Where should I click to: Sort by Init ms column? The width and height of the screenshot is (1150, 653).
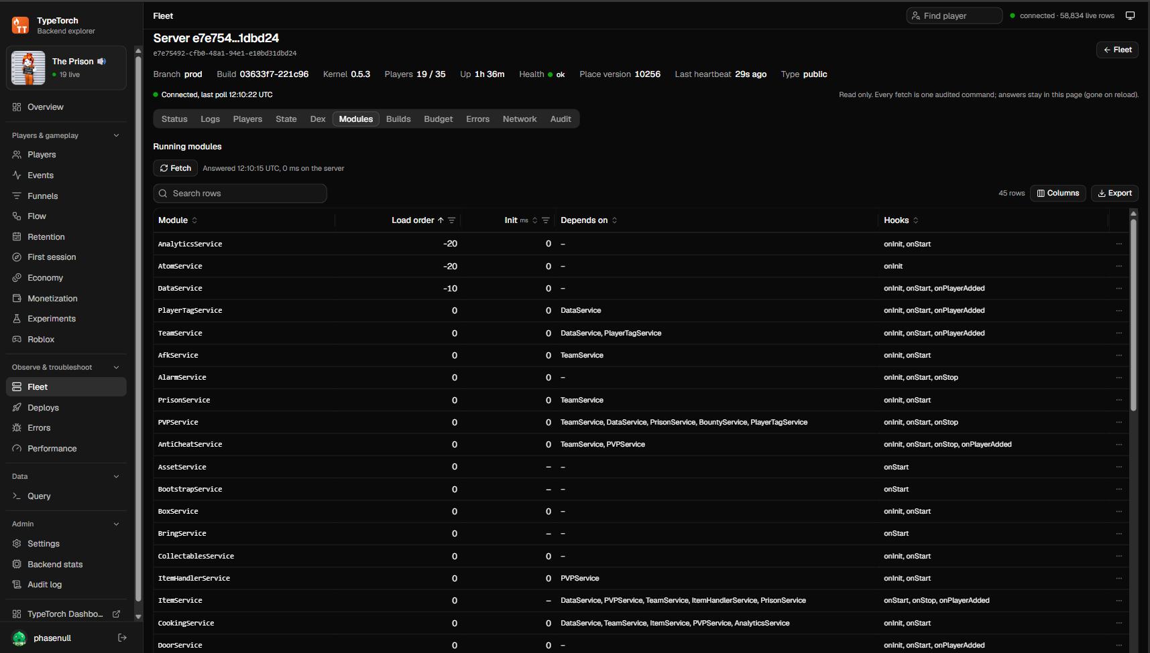tap(521, 220)
